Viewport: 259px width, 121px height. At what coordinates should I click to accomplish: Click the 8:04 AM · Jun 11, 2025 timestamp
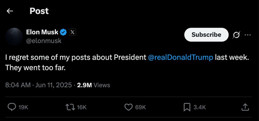(39, 85)
